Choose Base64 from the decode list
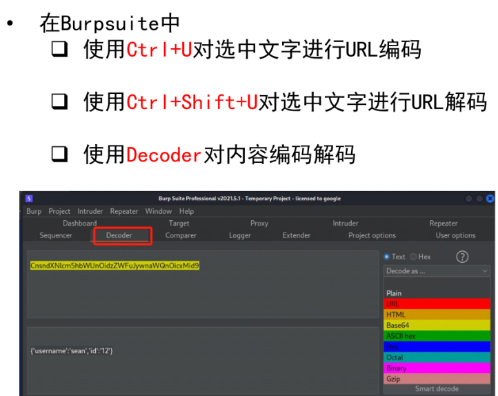The width and height of the screenshot is (498, 396). (437, 325)
